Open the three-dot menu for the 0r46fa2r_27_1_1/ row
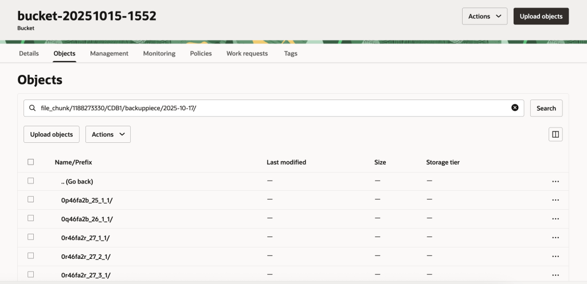 [555, 238]
